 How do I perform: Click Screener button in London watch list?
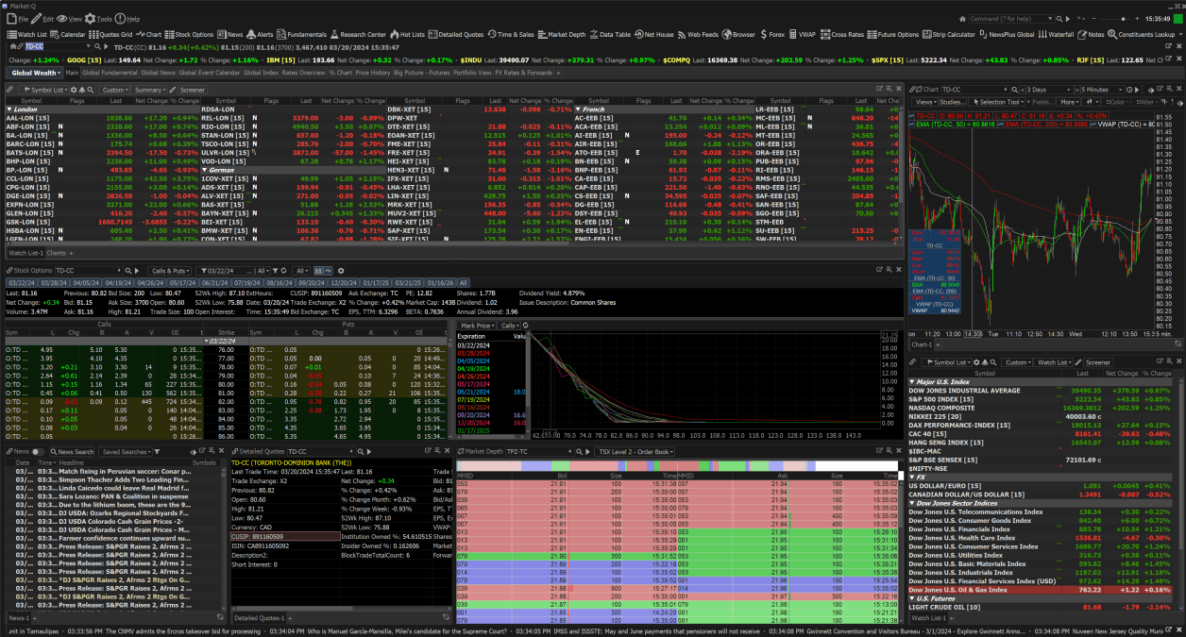pyautogui.click(x=193, y=90)
